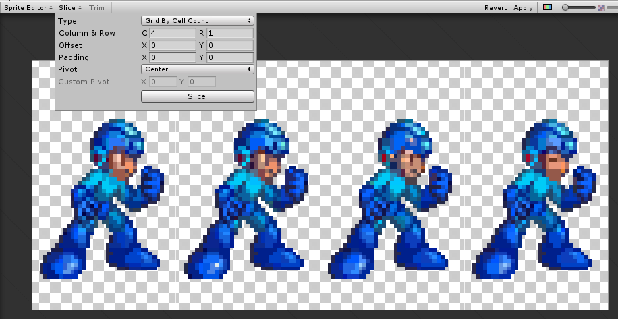618x319 pixels.
Task: Select the second Mega Man sprite frame
Action: click(x=246, y=199)
